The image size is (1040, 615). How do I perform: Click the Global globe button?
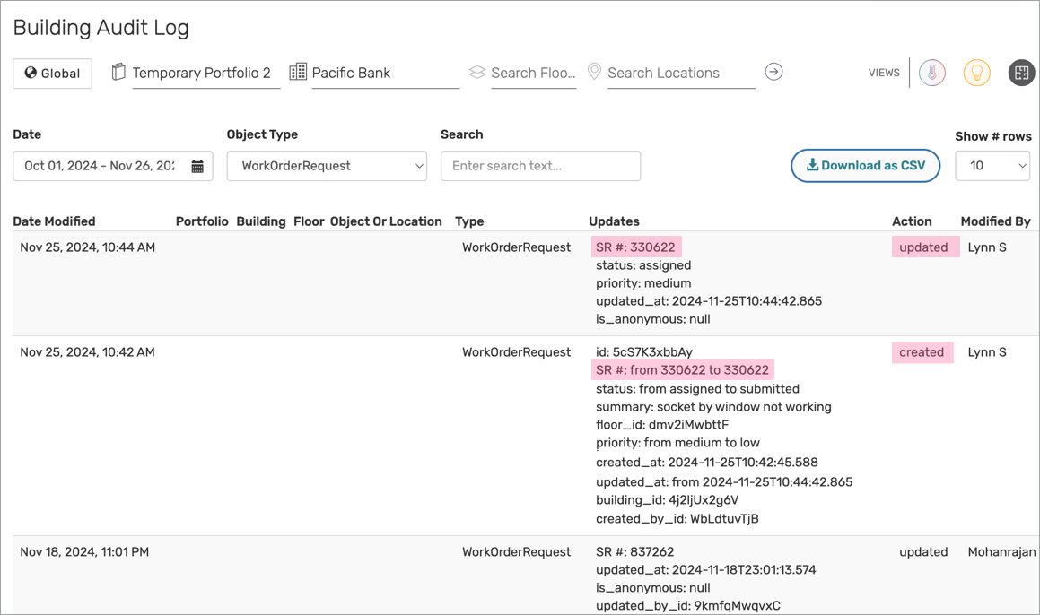52,73
